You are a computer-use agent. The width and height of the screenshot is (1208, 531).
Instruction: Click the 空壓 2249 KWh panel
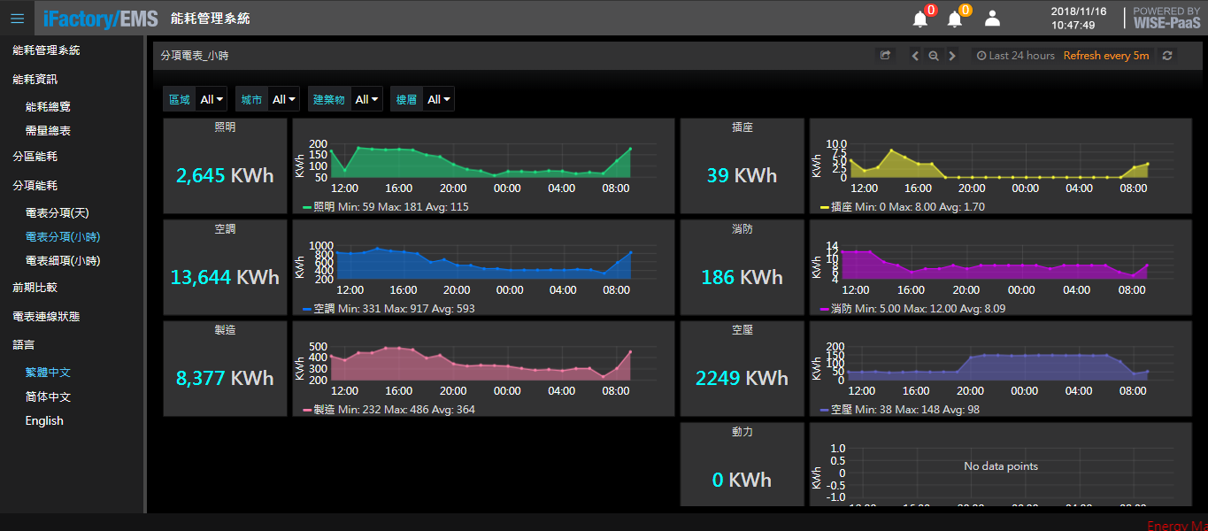coord(742,369)
